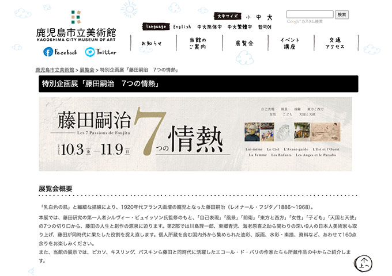Set font size to large (大)
392x276 pixels.
point(269,17)
